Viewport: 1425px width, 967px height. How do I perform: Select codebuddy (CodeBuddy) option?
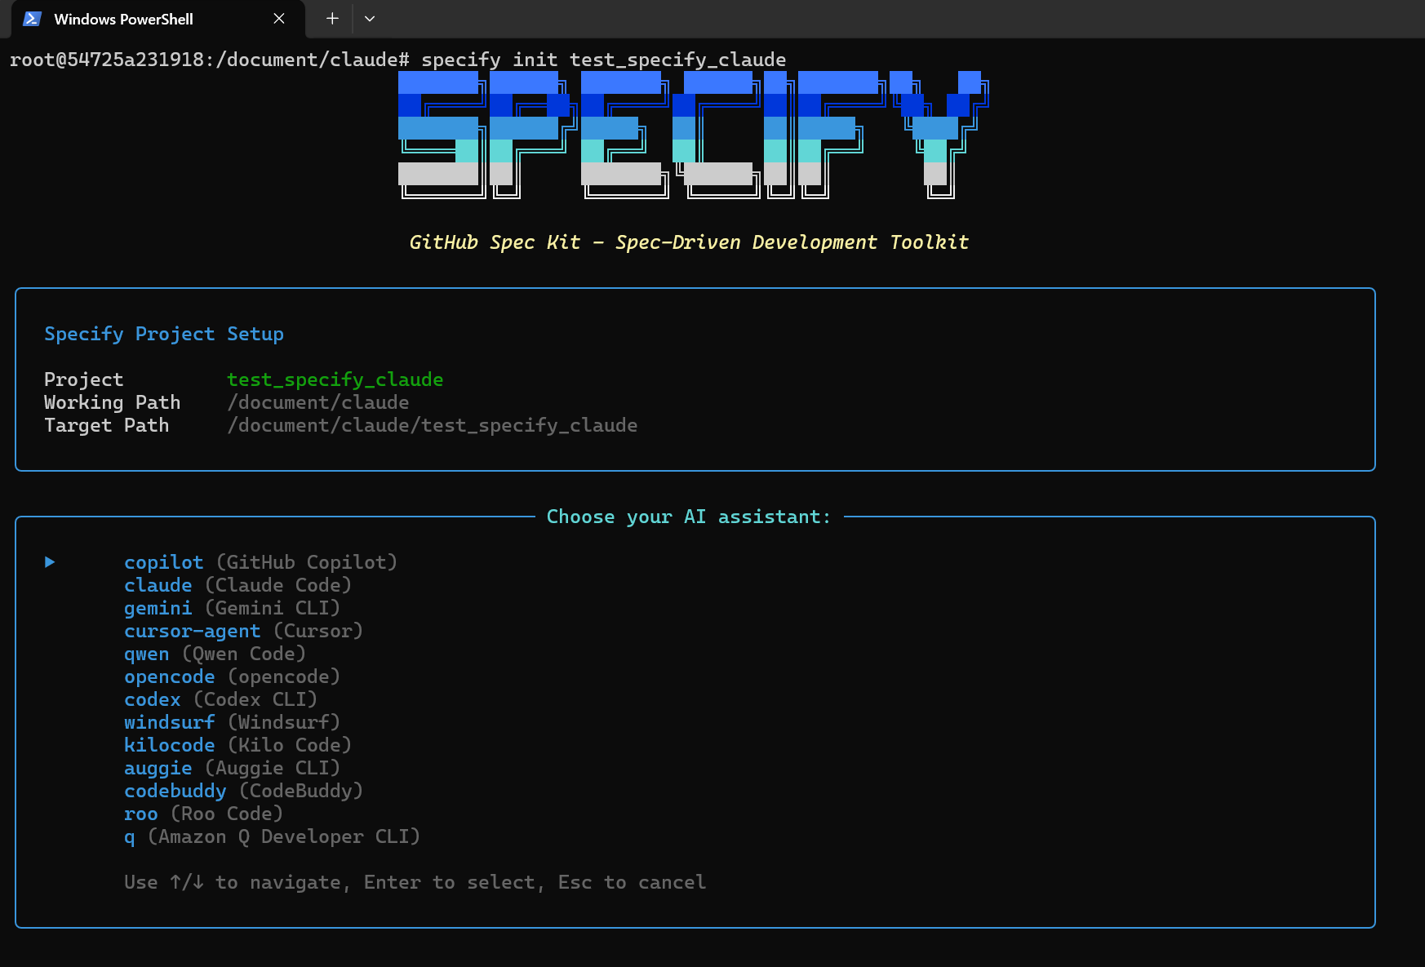(243, 791)
